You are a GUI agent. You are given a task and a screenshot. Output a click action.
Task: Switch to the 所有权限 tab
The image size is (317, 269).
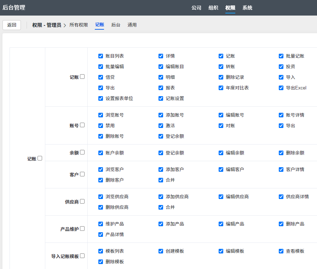click(x=79, y=25)
